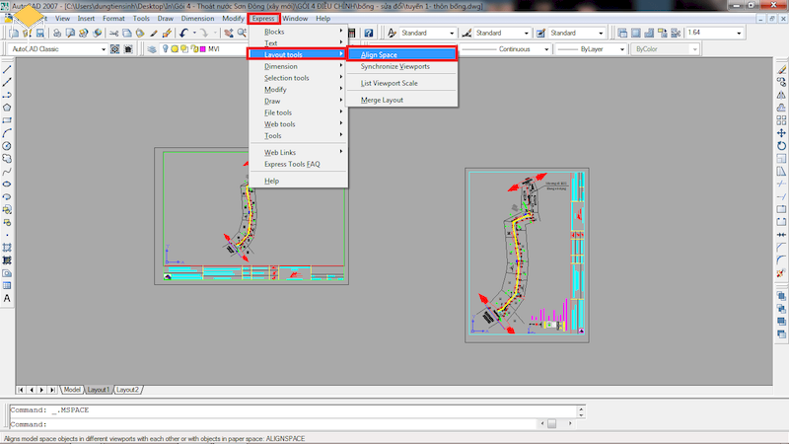Image resolution: width=789 pixels, height=444 pixels.
Task: Switch to the Layout2 tab
Action: pyautogui.click(x=127, y=390)
